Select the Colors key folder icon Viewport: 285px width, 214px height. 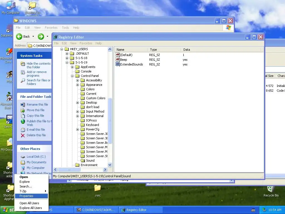coord(83,89)
